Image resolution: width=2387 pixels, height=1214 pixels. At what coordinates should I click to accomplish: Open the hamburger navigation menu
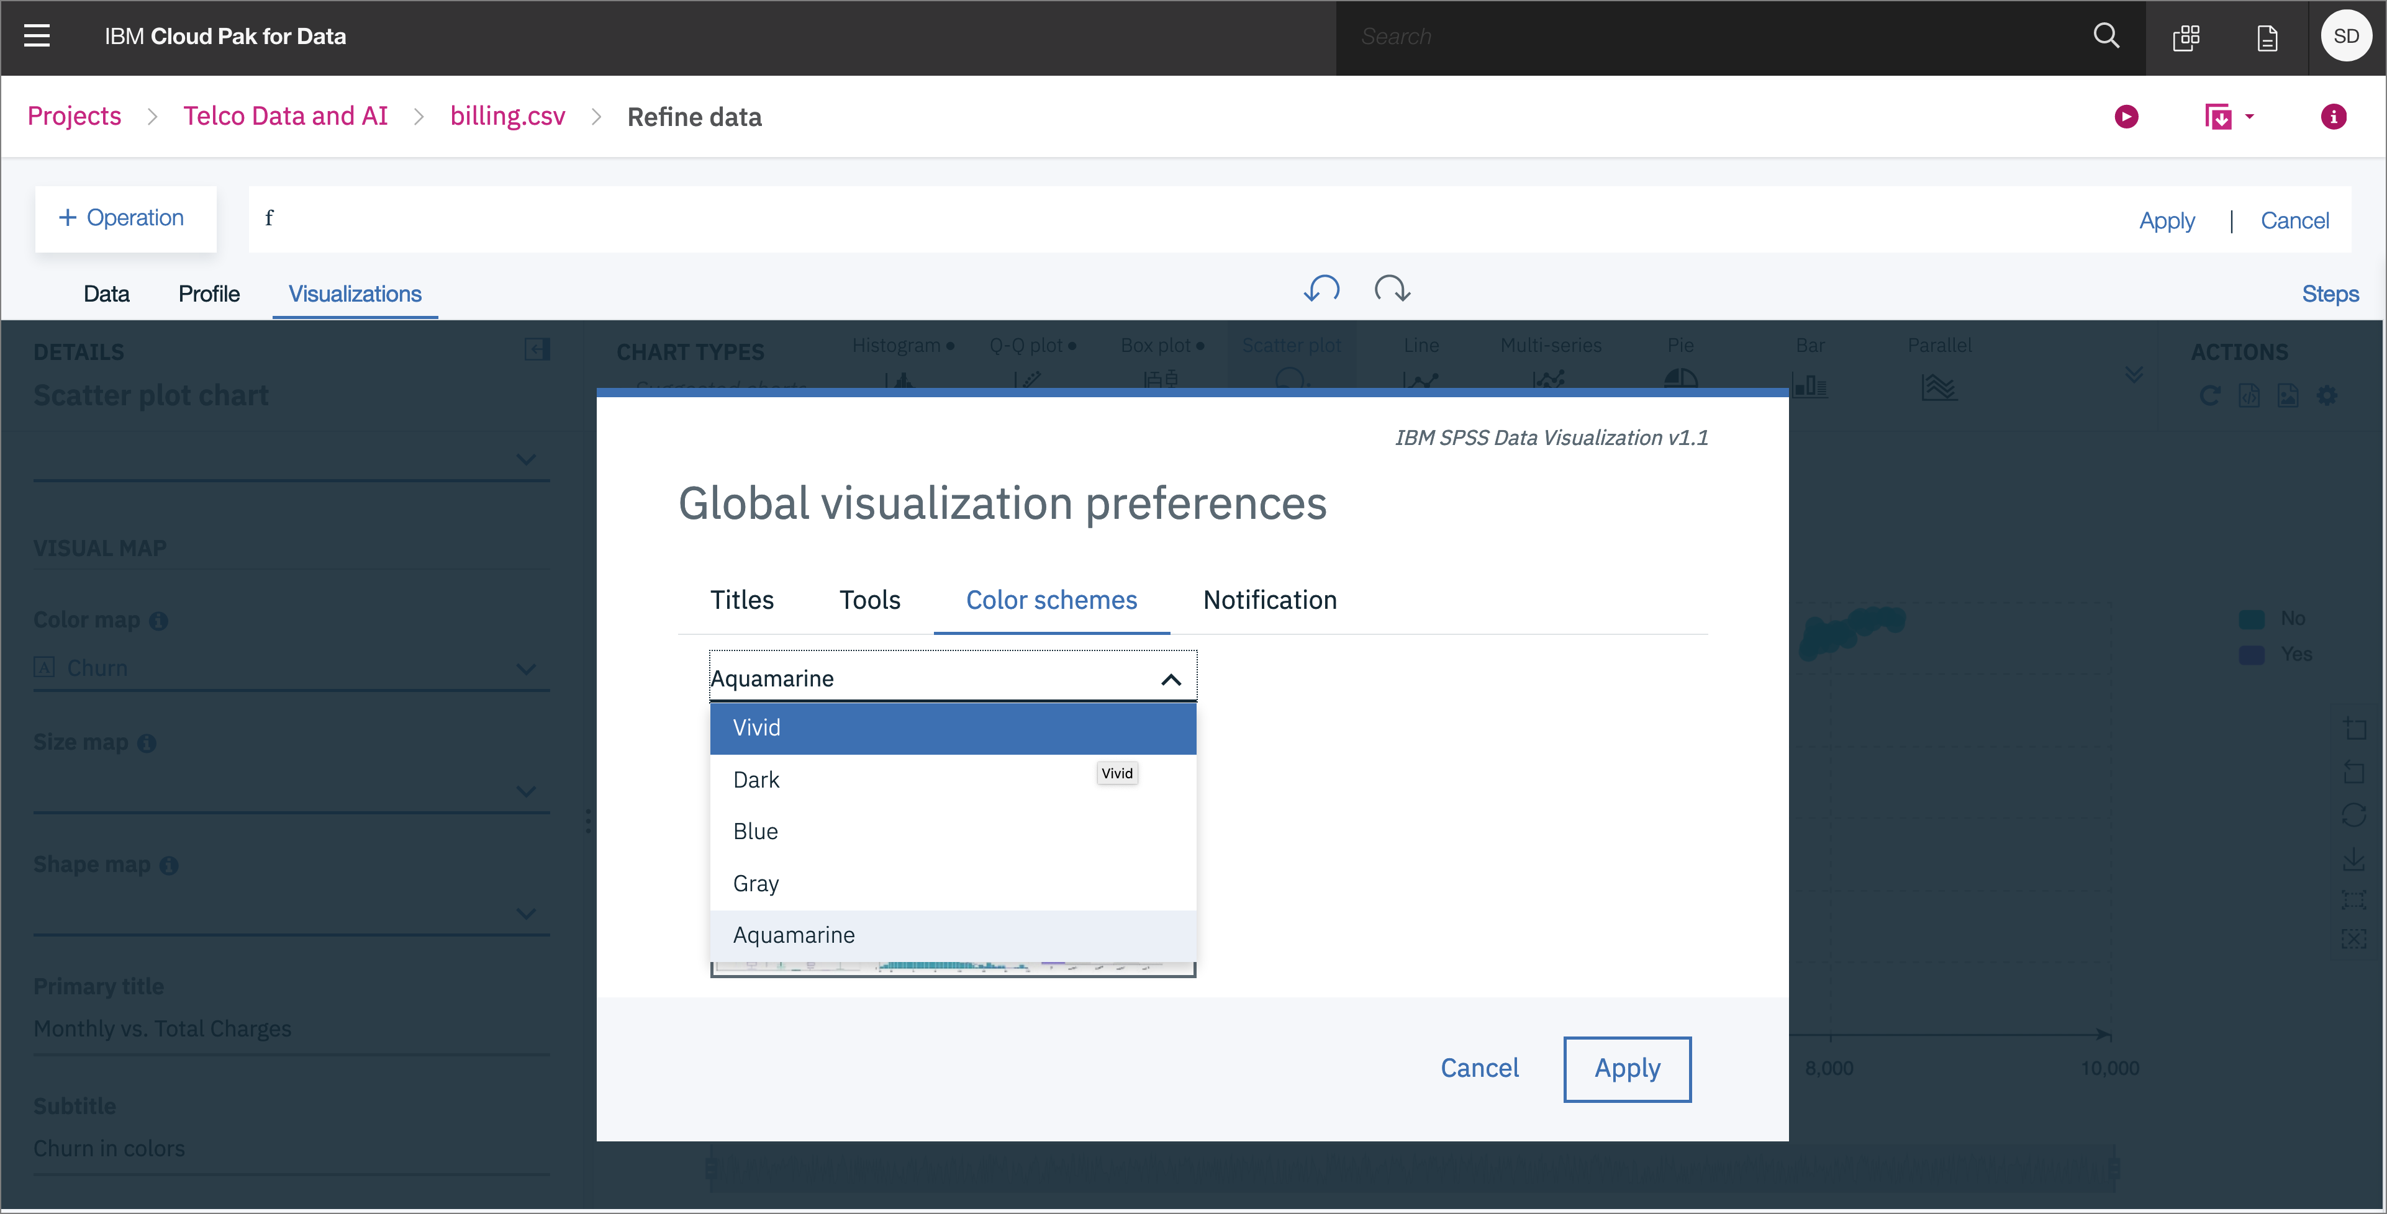[x=37, y=36]
